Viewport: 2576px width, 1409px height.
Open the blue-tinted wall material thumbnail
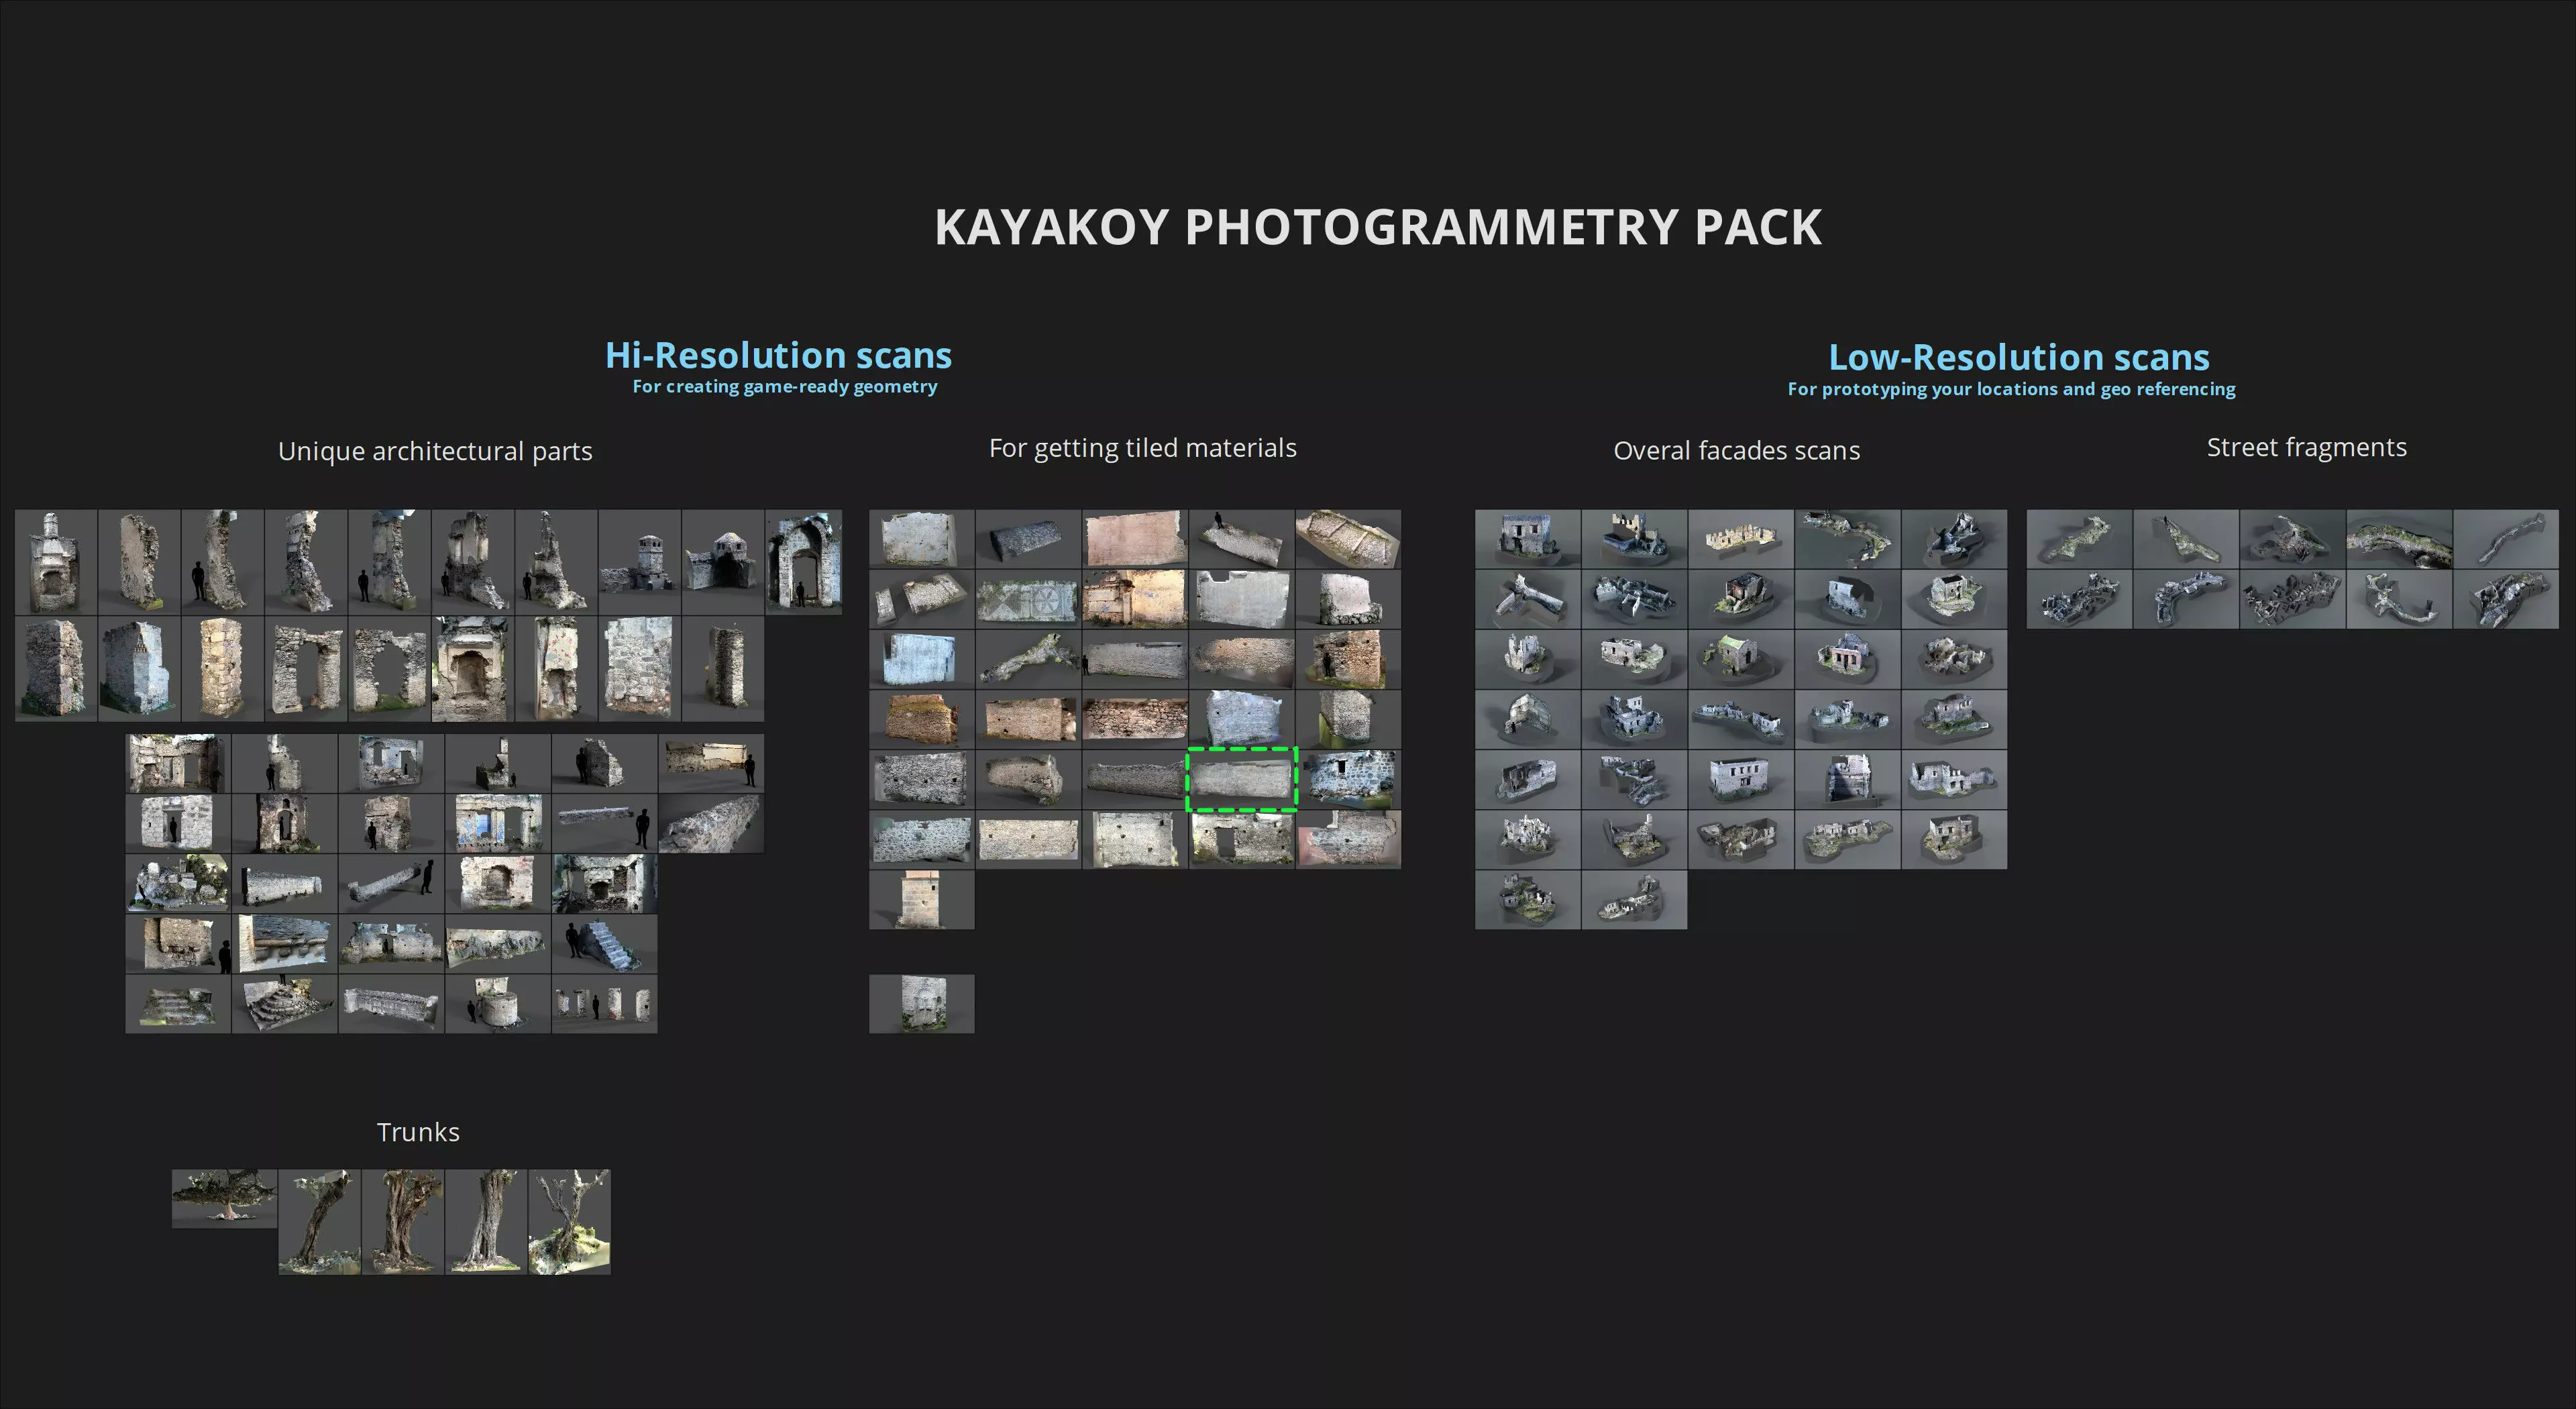click(x=921, y=659)
